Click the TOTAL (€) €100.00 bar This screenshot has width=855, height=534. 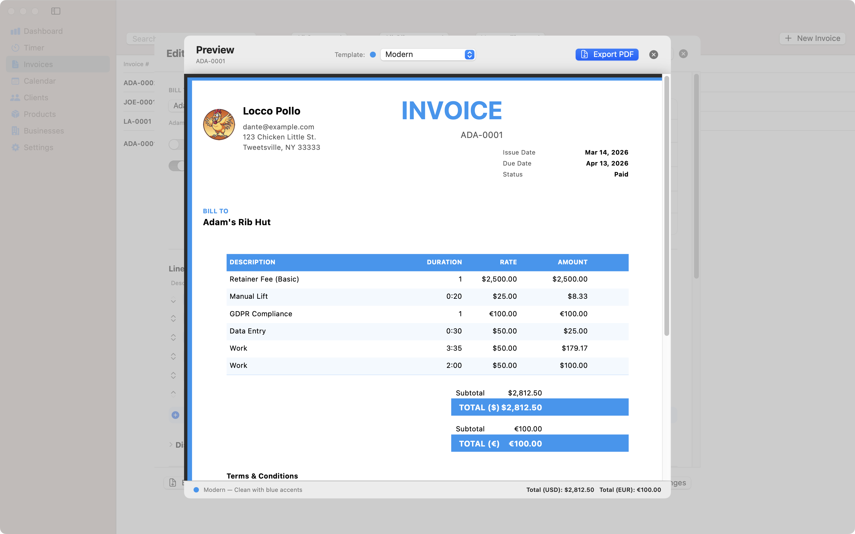tap(539, 443)
